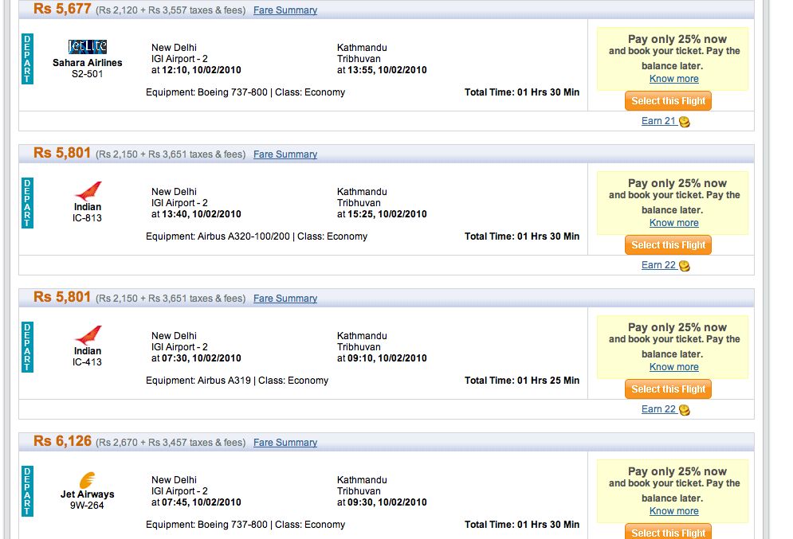Select the Indian IC-813 flight
Viewport: 793px width, 539px height.
[668, 245]
